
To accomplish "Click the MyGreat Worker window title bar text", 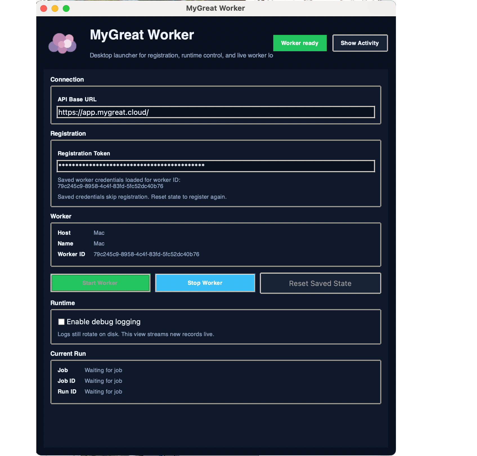I will [x=216, y=8].
